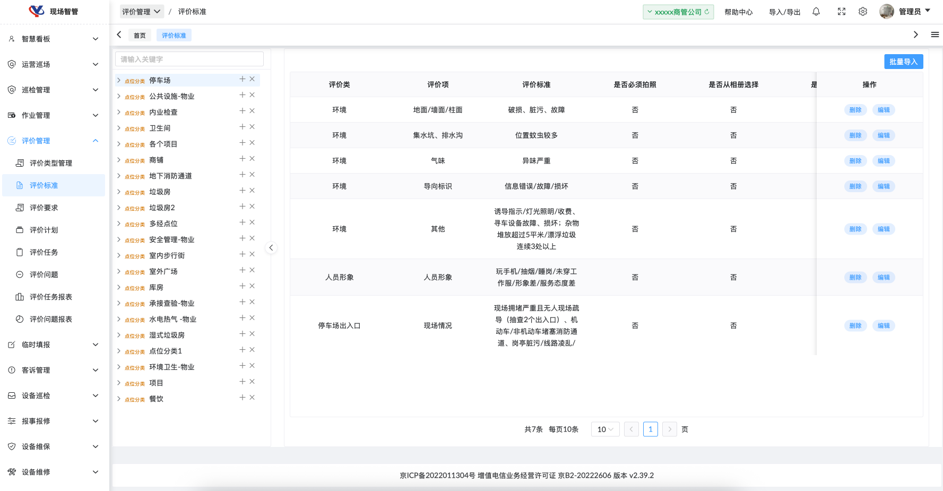Open the settings gear icon

[863, 12]
